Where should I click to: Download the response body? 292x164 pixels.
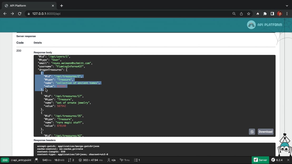pos(265,132)
